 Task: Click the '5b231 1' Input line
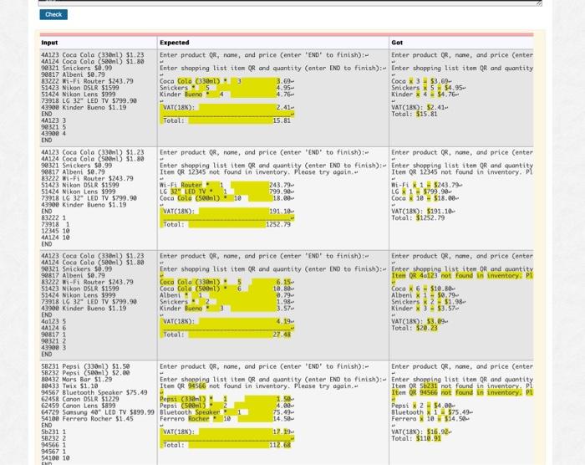tap(53, 432)
